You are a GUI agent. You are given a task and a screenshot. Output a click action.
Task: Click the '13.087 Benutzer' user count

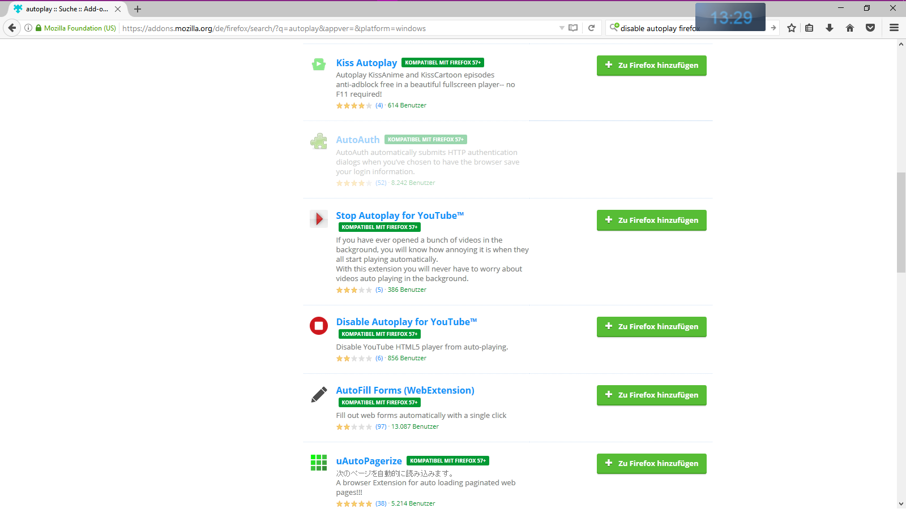point(415,426)
